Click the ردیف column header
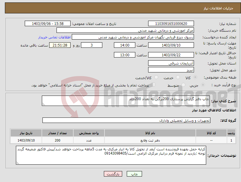241x182 pixels. (231, 133)
